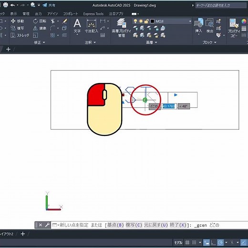This screenshot has height=248, width=248.
Task: Select the 回転 rotate tool
Action: pyautogui.click(x=40, y=21)
